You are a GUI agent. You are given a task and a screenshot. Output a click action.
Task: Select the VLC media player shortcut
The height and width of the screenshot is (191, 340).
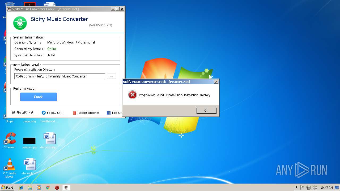10,168
